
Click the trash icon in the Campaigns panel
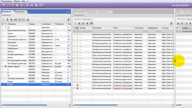68,19
